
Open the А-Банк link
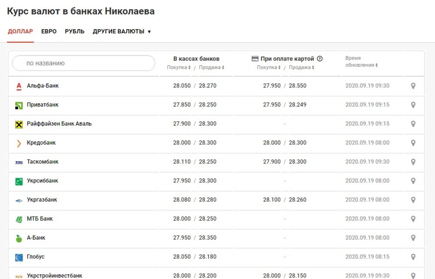[36, 237]
